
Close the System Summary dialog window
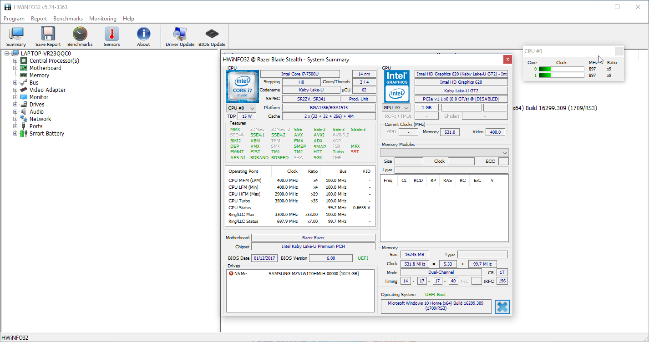pyautogui.click(x=507, y=60)
